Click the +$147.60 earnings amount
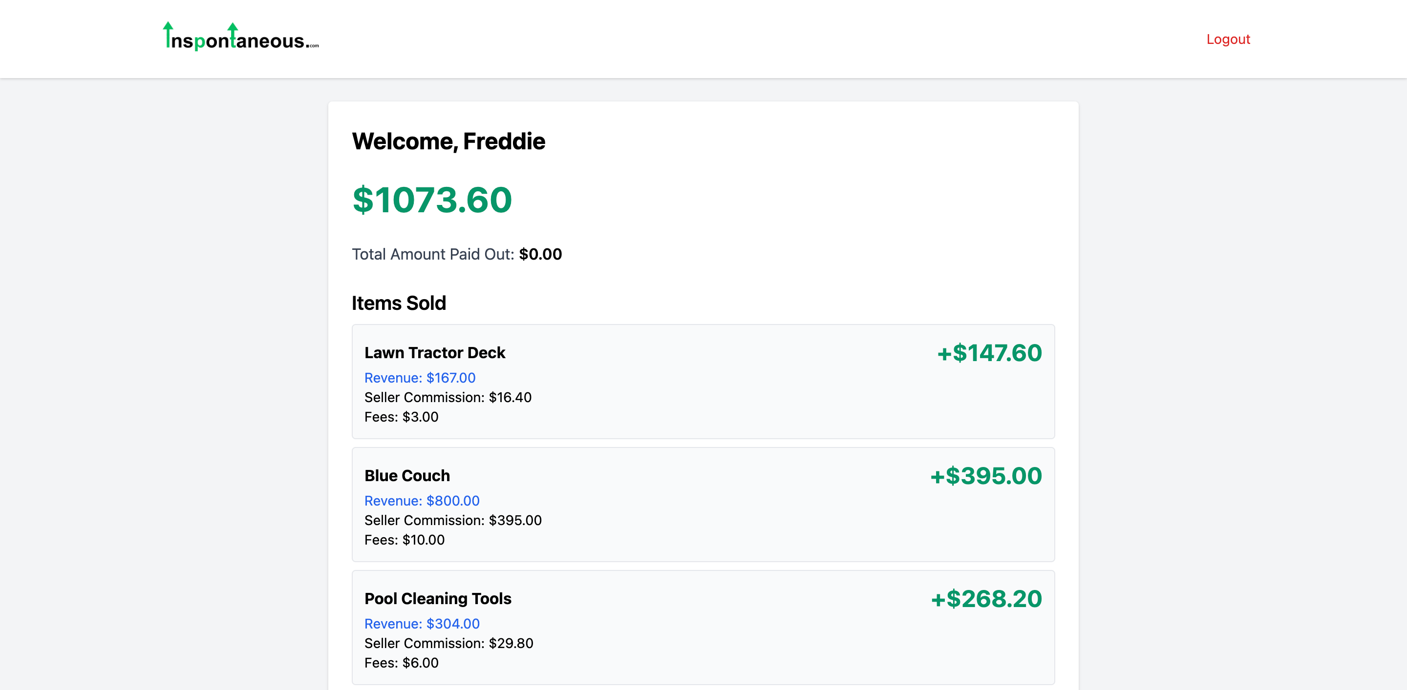 (989, 353)
